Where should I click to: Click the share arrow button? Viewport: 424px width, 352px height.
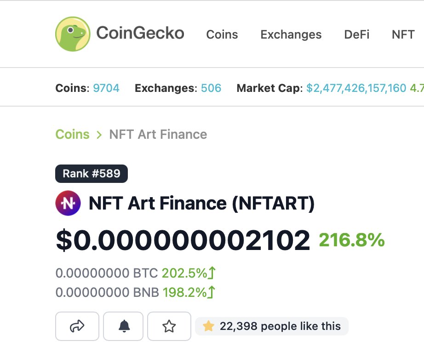click(x=77, y=326)
